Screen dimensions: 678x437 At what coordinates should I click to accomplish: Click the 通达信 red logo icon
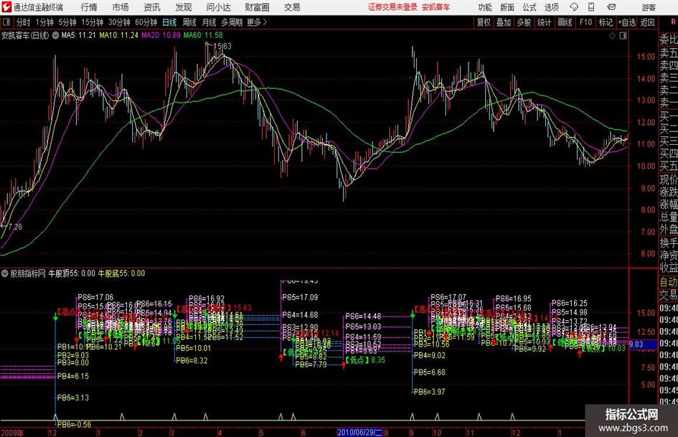(6, 7)
